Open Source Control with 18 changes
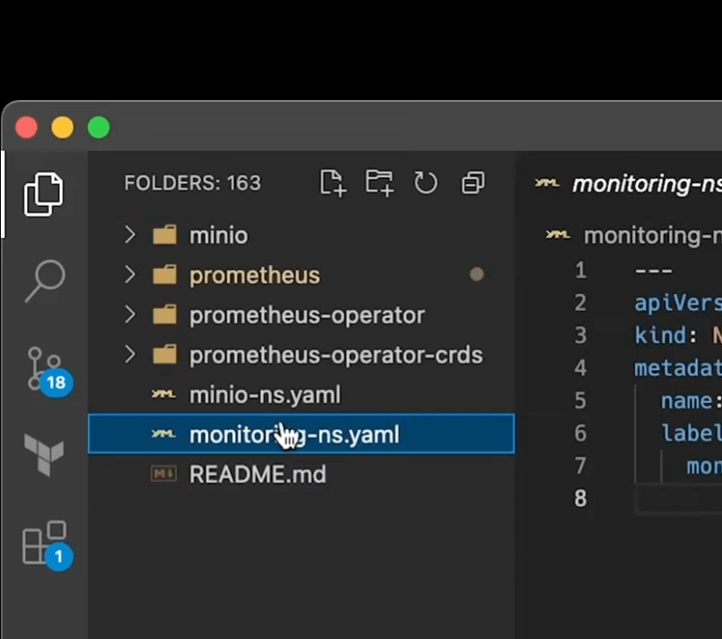 [49, 371]
